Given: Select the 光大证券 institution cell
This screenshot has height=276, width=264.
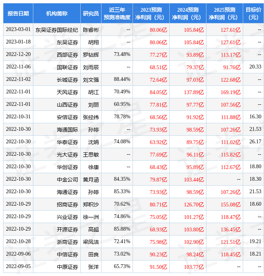Looking at the screenshot, I should click(x=56, y=154).
